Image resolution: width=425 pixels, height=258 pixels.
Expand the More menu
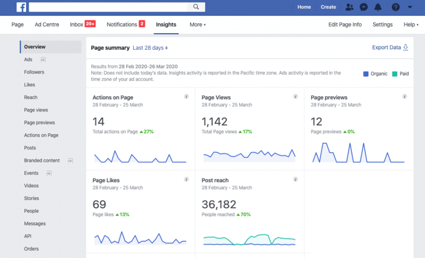coord(198,25)
